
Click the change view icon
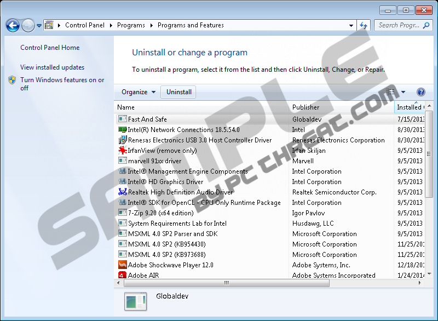coord(391,92)
